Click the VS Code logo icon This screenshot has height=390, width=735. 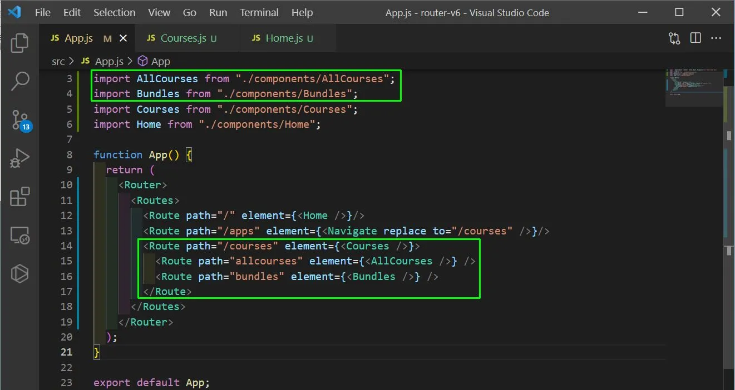pos(14,12)
